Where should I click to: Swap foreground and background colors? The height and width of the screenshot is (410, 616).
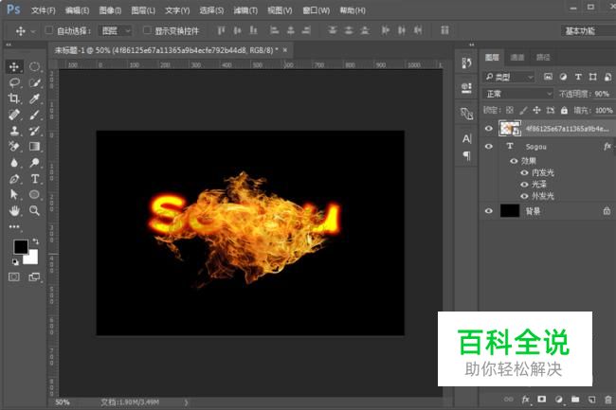click(x=35, y=241)
